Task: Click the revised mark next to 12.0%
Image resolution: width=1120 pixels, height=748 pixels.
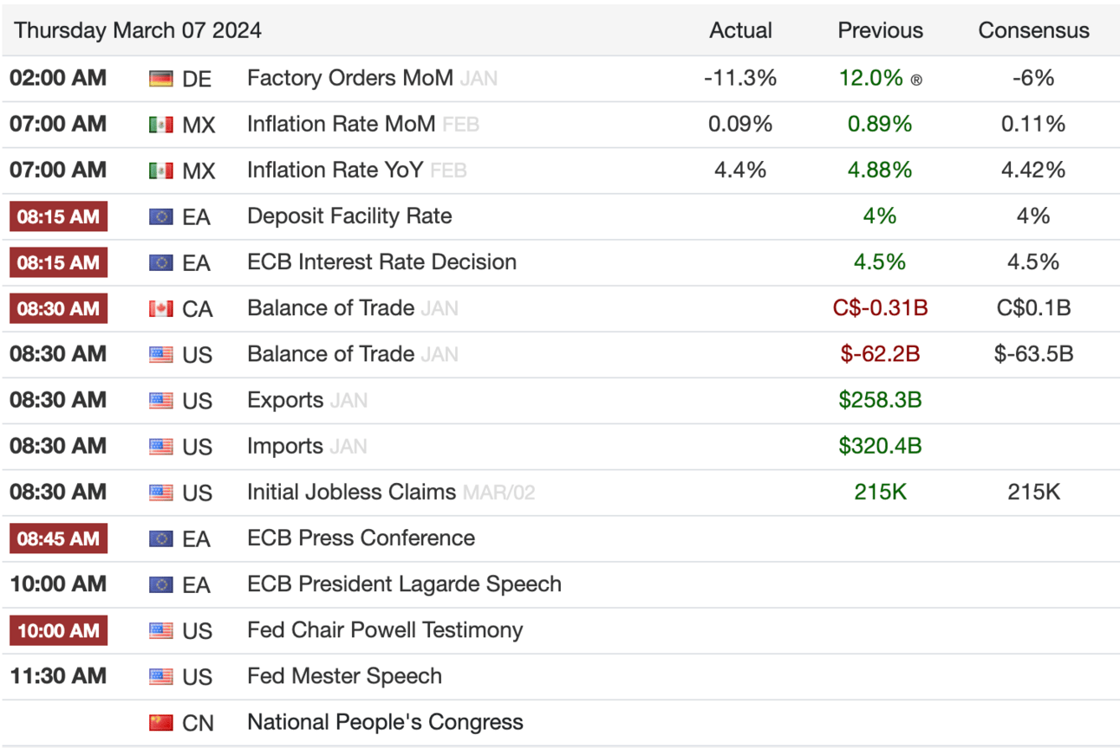Action: coord(916,81)
